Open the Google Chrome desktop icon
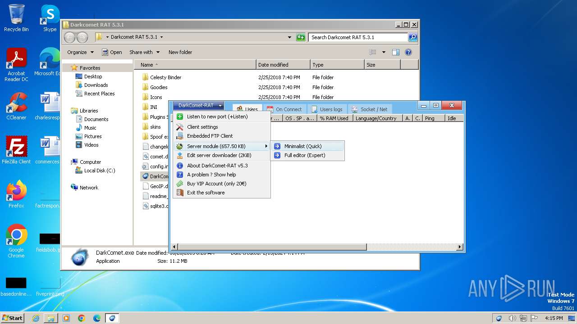This screenshot has height=324, width=577. (16, 241)
